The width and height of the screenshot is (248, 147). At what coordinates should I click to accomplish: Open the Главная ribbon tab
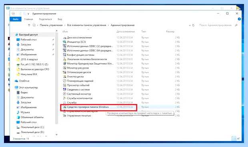tap(29, 19)
